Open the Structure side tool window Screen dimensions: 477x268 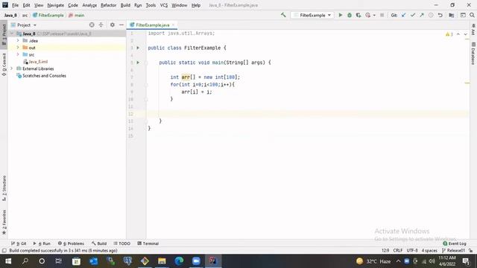pyautogui.click(x=4, y=188)
